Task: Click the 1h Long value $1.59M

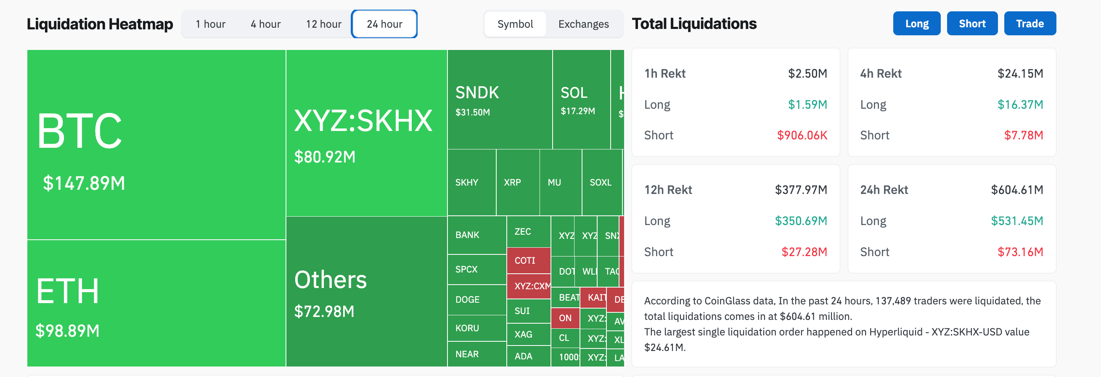Action: 807,105
